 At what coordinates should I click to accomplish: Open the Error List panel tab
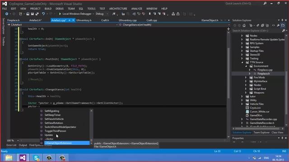click(11, 145)
